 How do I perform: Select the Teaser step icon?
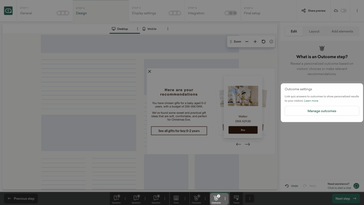(x=236, y=199)
